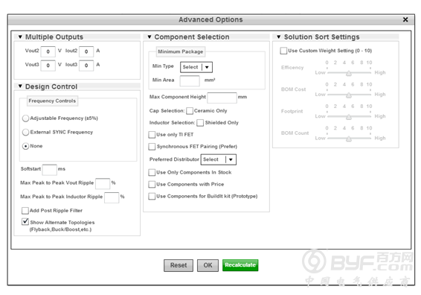Viewport: 421px width, 295px height.
Task: Enable Synchronous FET Pairing (Prefer)
Action: [x=152, y=147]
